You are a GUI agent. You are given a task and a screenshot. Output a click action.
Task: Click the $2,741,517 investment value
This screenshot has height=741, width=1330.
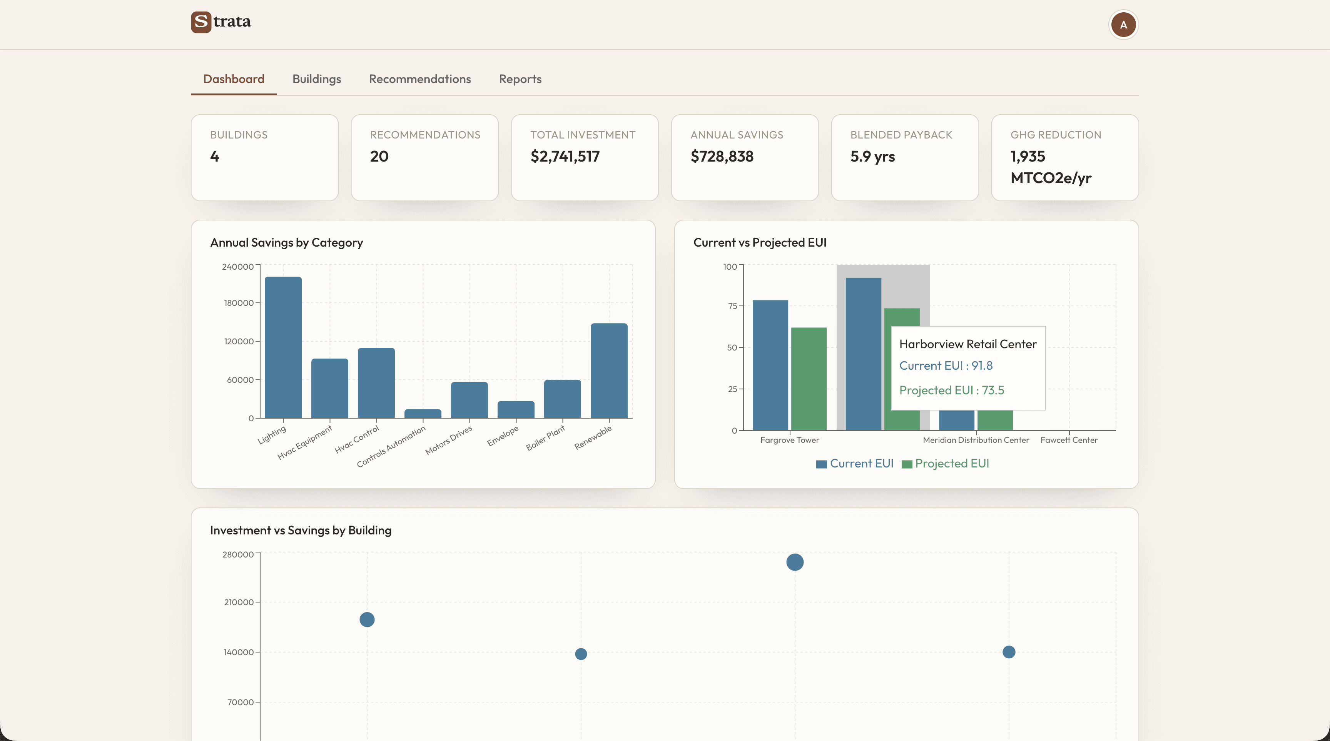pyautogui.click(x=565, y=156)
